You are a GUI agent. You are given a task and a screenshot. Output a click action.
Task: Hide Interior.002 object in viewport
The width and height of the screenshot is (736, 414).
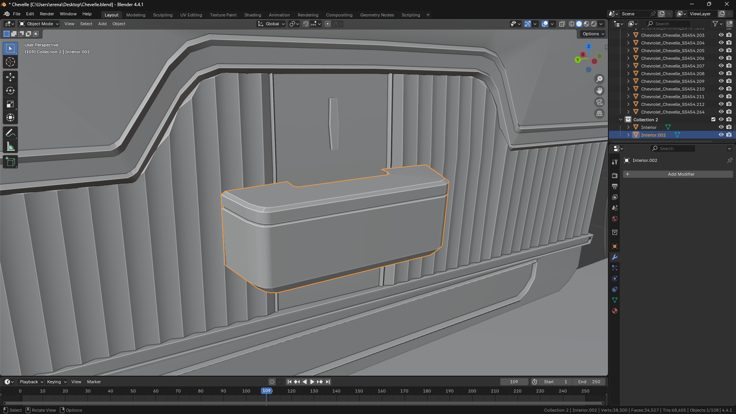(x=721, y=135)
